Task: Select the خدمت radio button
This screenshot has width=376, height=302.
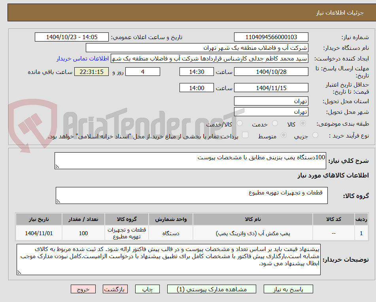Action: 275,123
